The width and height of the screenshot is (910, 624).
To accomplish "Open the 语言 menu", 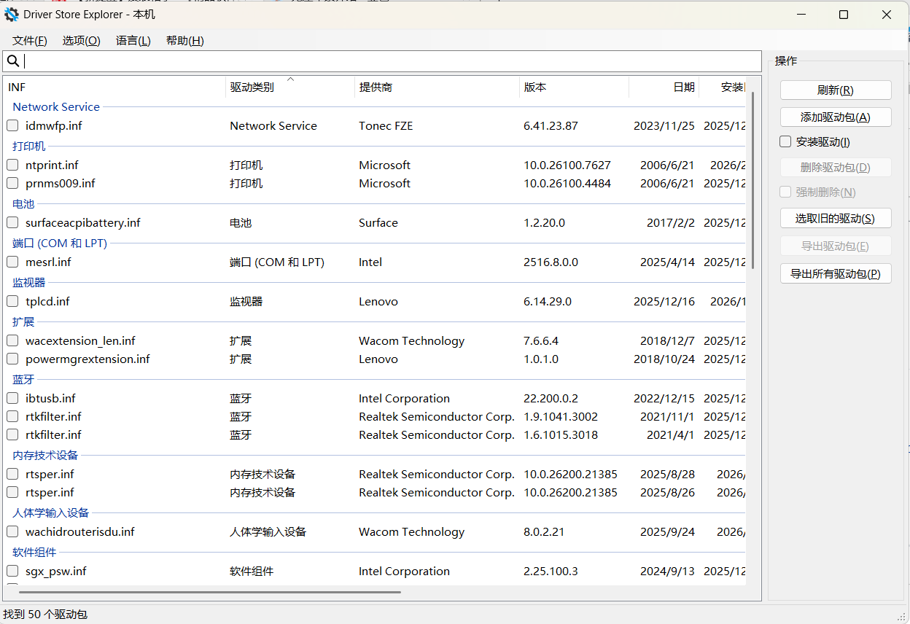I will click(x=133, y=41).
